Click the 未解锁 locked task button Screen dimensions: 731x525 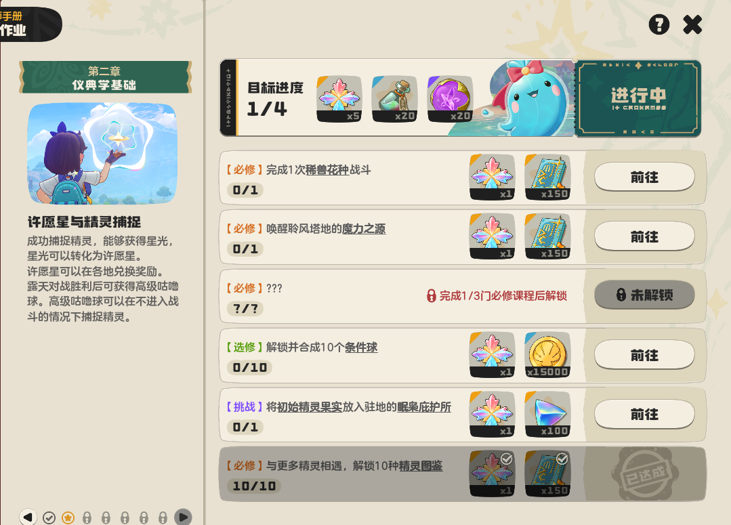click(644, 295)
